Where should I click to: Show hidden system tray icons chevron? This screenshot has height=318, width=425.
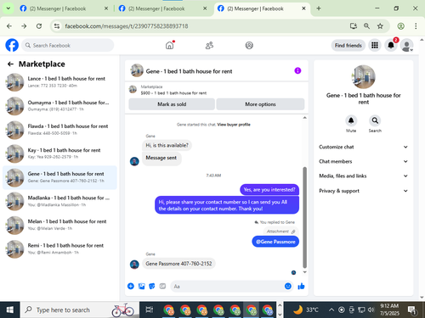(x=331, y=310)
